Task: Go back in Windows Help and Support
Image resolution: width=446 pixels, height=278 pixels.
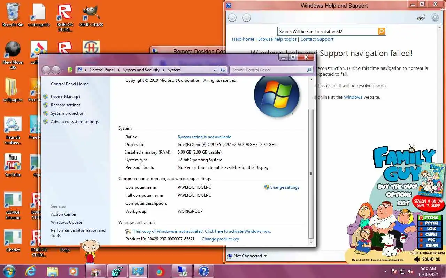Action: point(232,17)
